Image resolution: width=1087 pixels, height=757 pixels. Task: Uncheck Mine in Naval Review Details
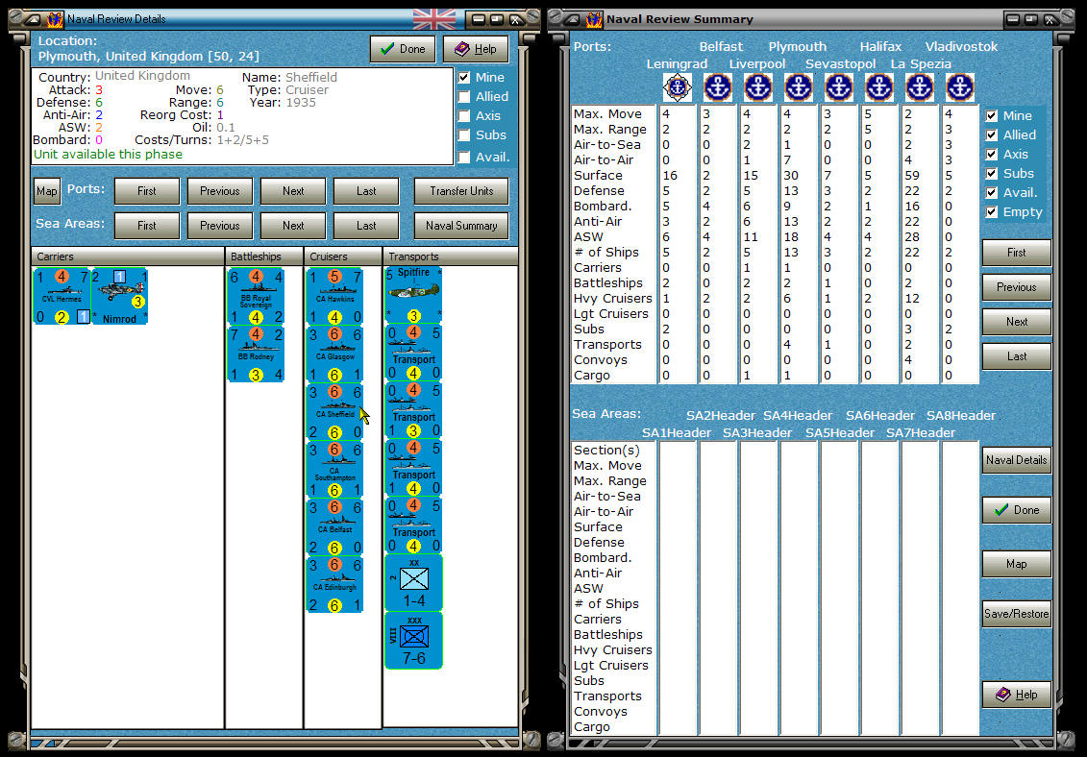pos(464,78)
